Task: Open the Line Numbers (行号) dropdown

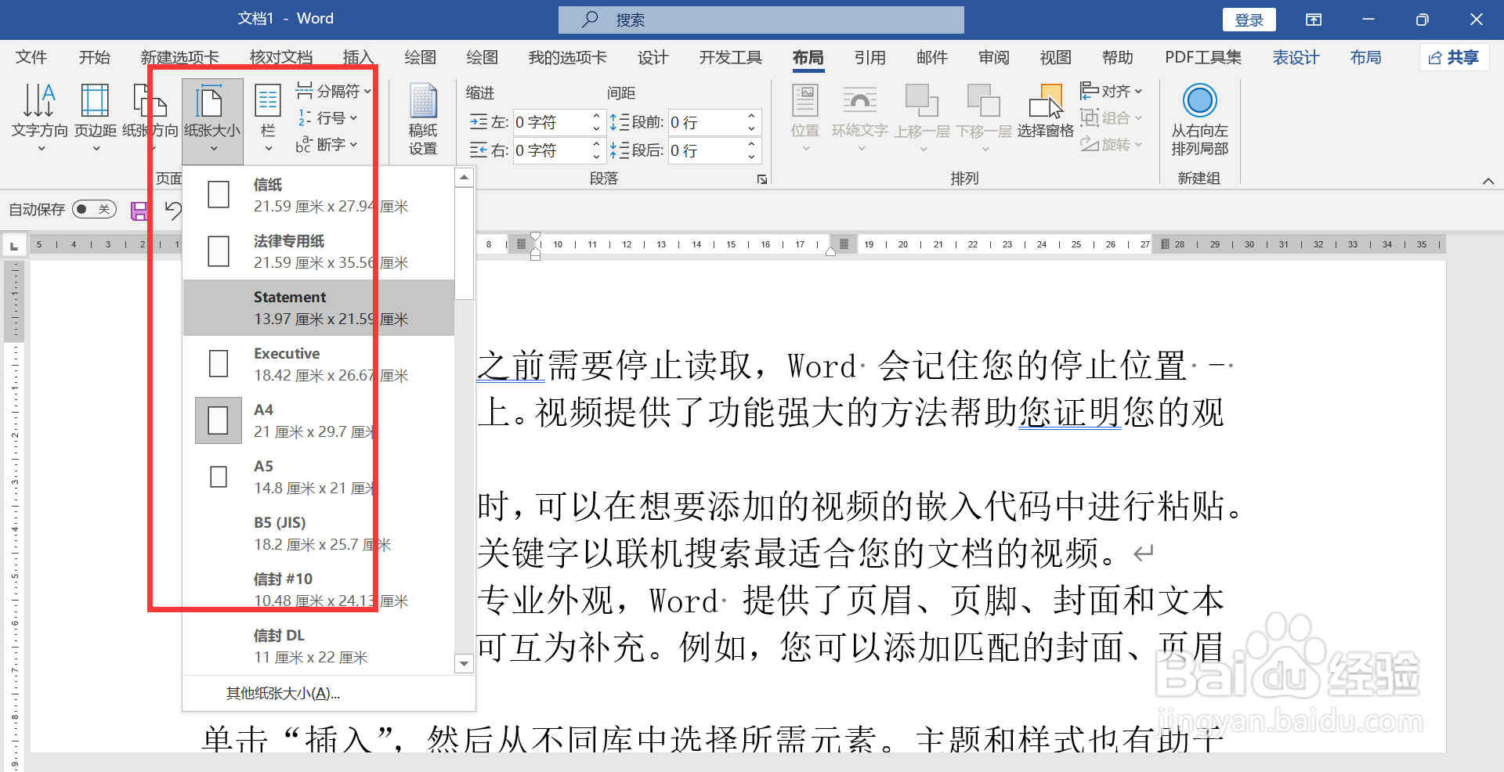Action: pyautogui.click(x=327, y=118)
